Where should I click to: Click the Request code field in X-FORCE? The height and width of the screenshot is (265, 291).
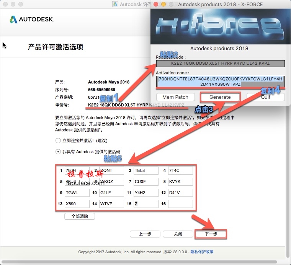220,63
